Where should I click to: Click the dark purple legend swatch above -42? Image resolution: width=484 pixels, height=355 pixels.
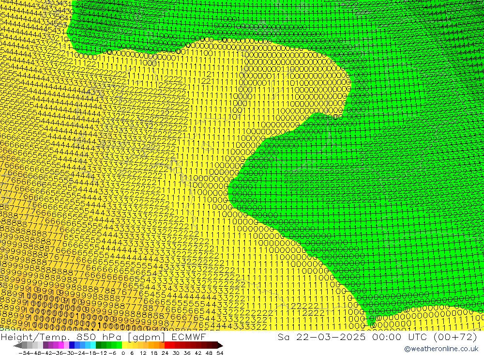tap(45, 345)
